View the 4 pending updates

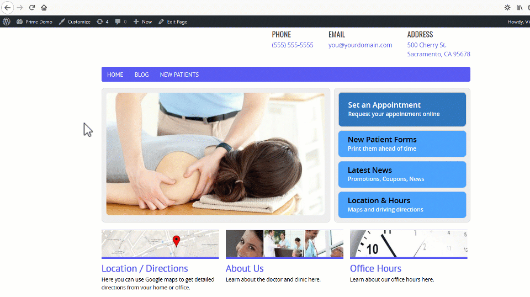pyautogui.click(x=103, y=22)
